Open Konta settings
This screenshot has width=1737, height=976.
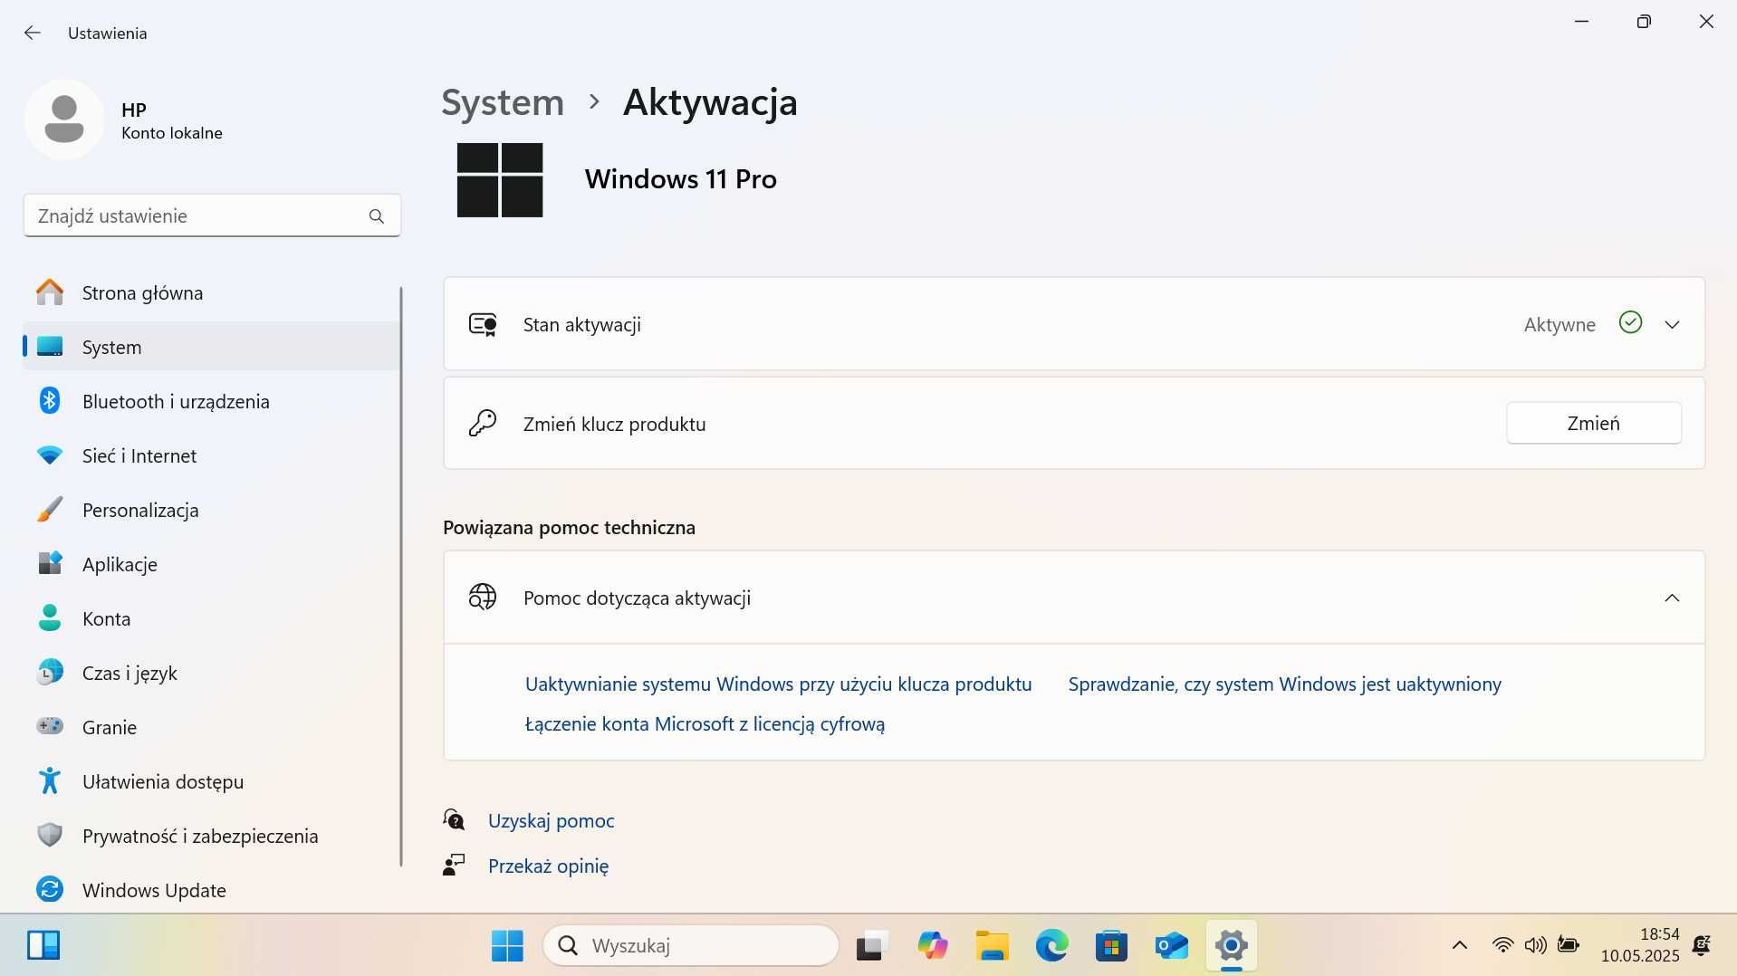[x=211, y=618]
